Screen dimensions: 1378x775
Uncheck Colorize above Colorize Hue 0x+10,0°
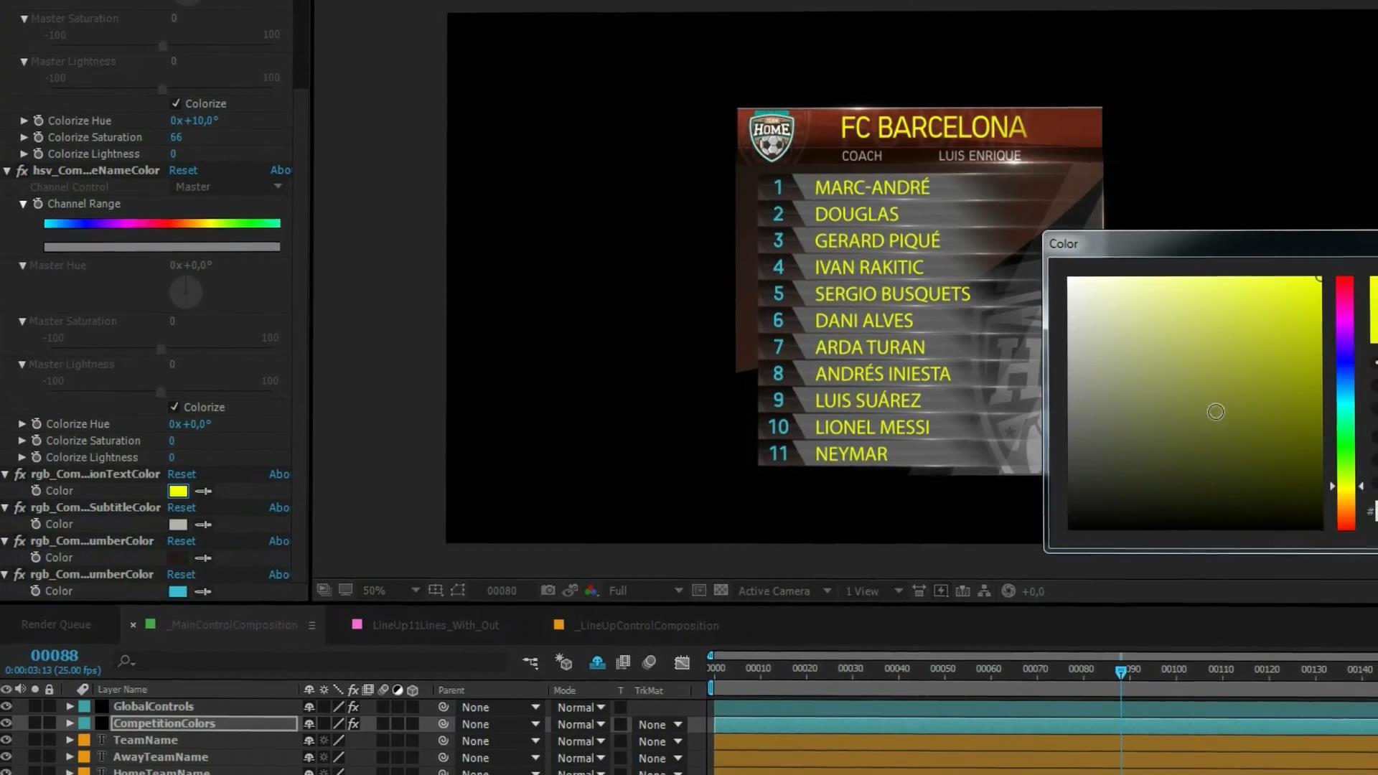coord(176,103)
